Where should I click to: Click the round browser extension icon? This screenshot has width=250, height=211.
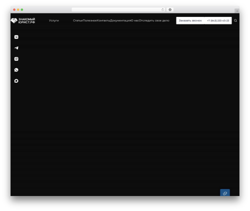(170, 9)
